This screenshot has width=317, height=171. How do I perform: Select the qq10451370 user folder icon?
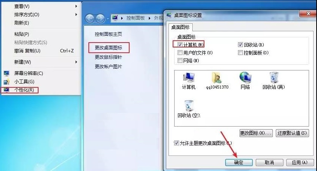[x=217, y=78]
